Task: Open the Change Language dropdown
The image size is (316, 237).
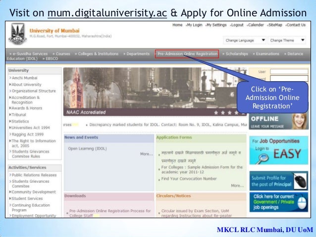Action: 245,40
